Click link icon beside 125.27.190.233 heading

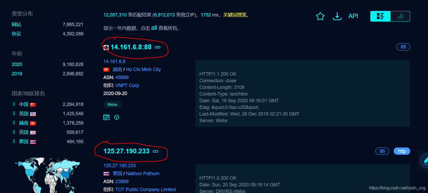[x=156, y=151]
